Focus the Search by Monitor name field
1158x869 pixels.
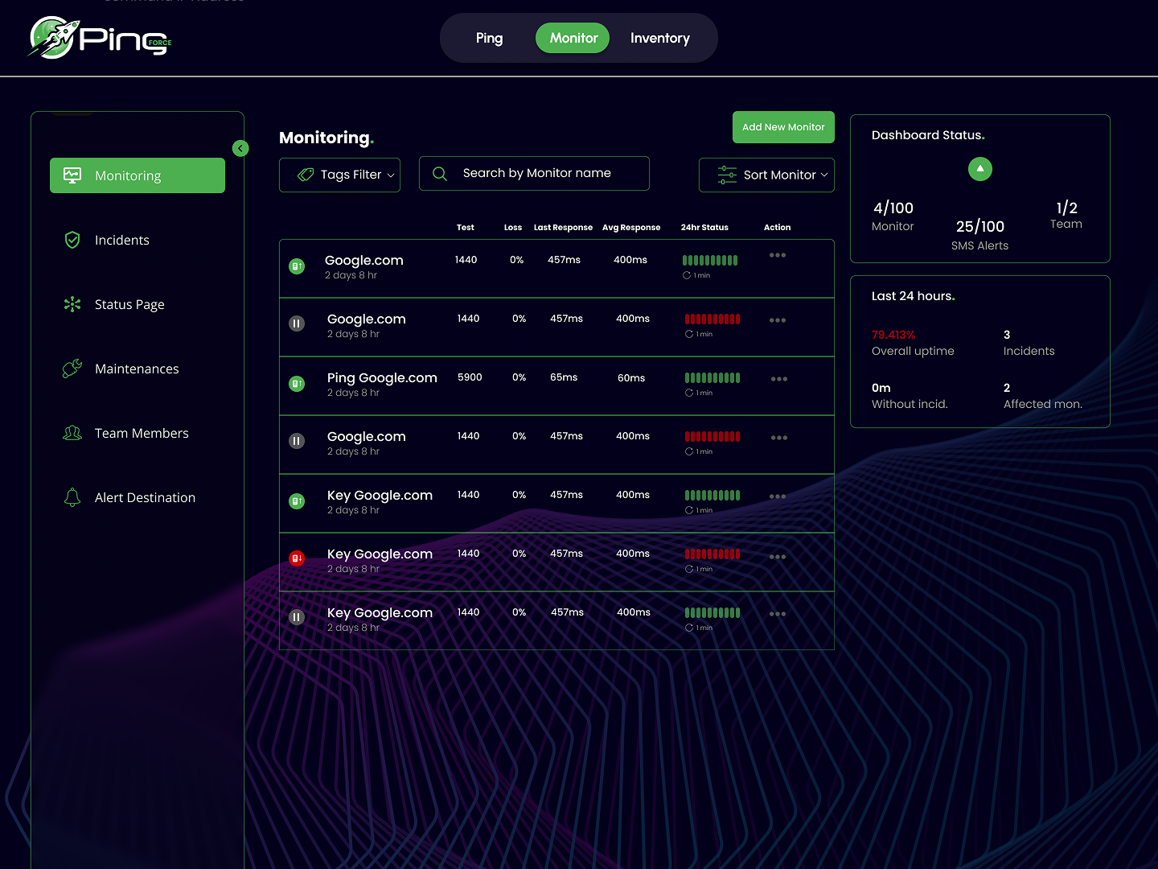(x=534, y=174)
